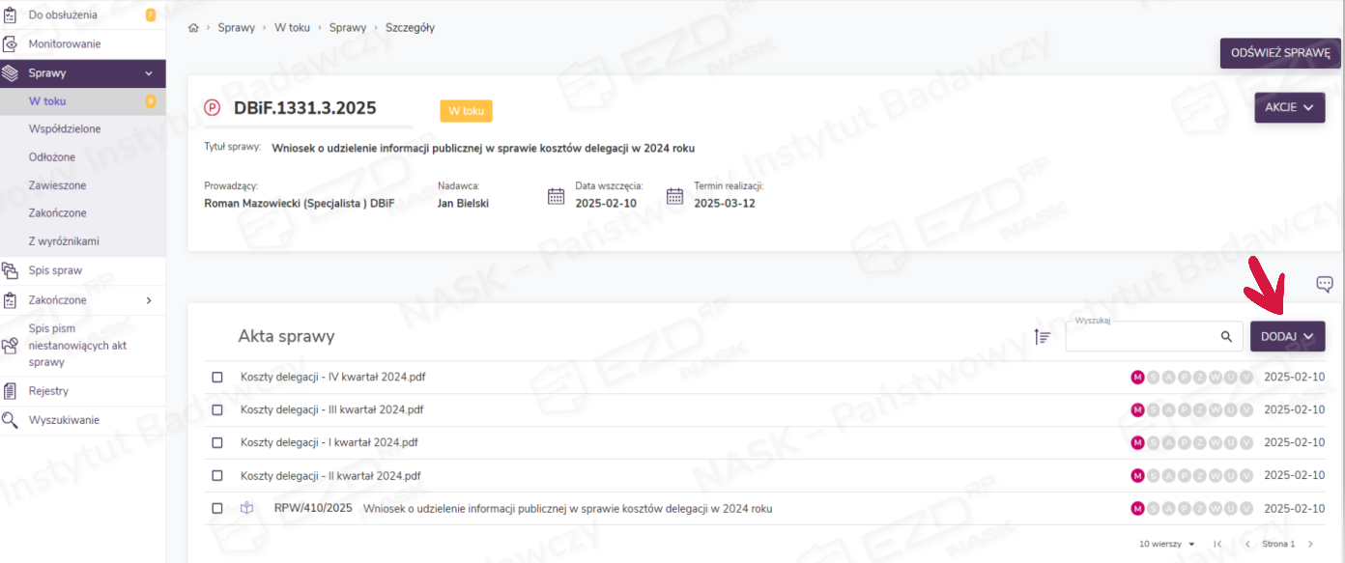The image size is (1345, 563).
Task: Click the document icon beside RPW/410/2025
Action: (246, 508)
